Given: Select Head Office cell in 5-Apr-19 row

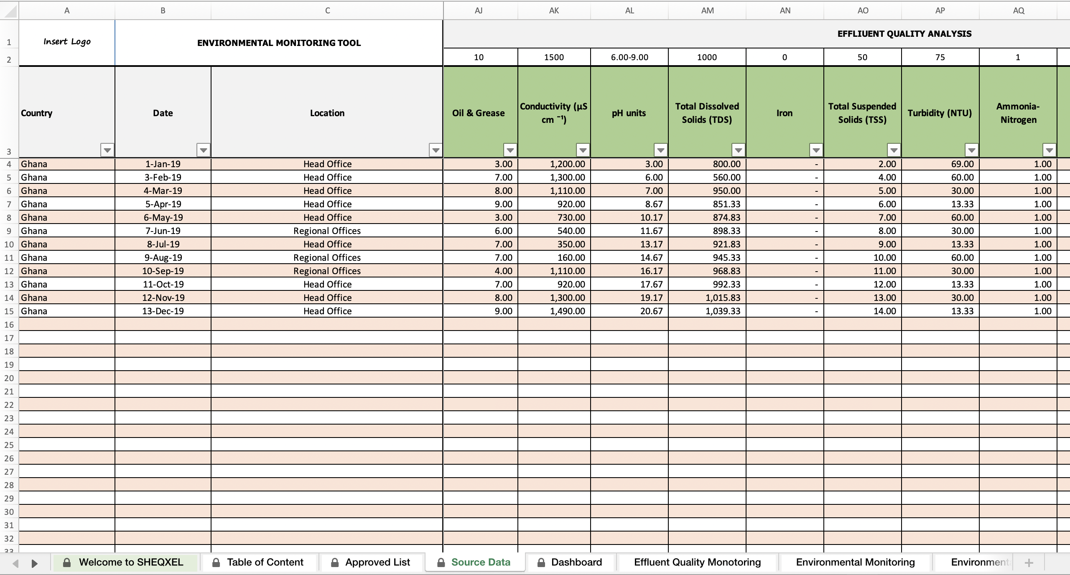Looking at the screenshot, I should [327, 204].
